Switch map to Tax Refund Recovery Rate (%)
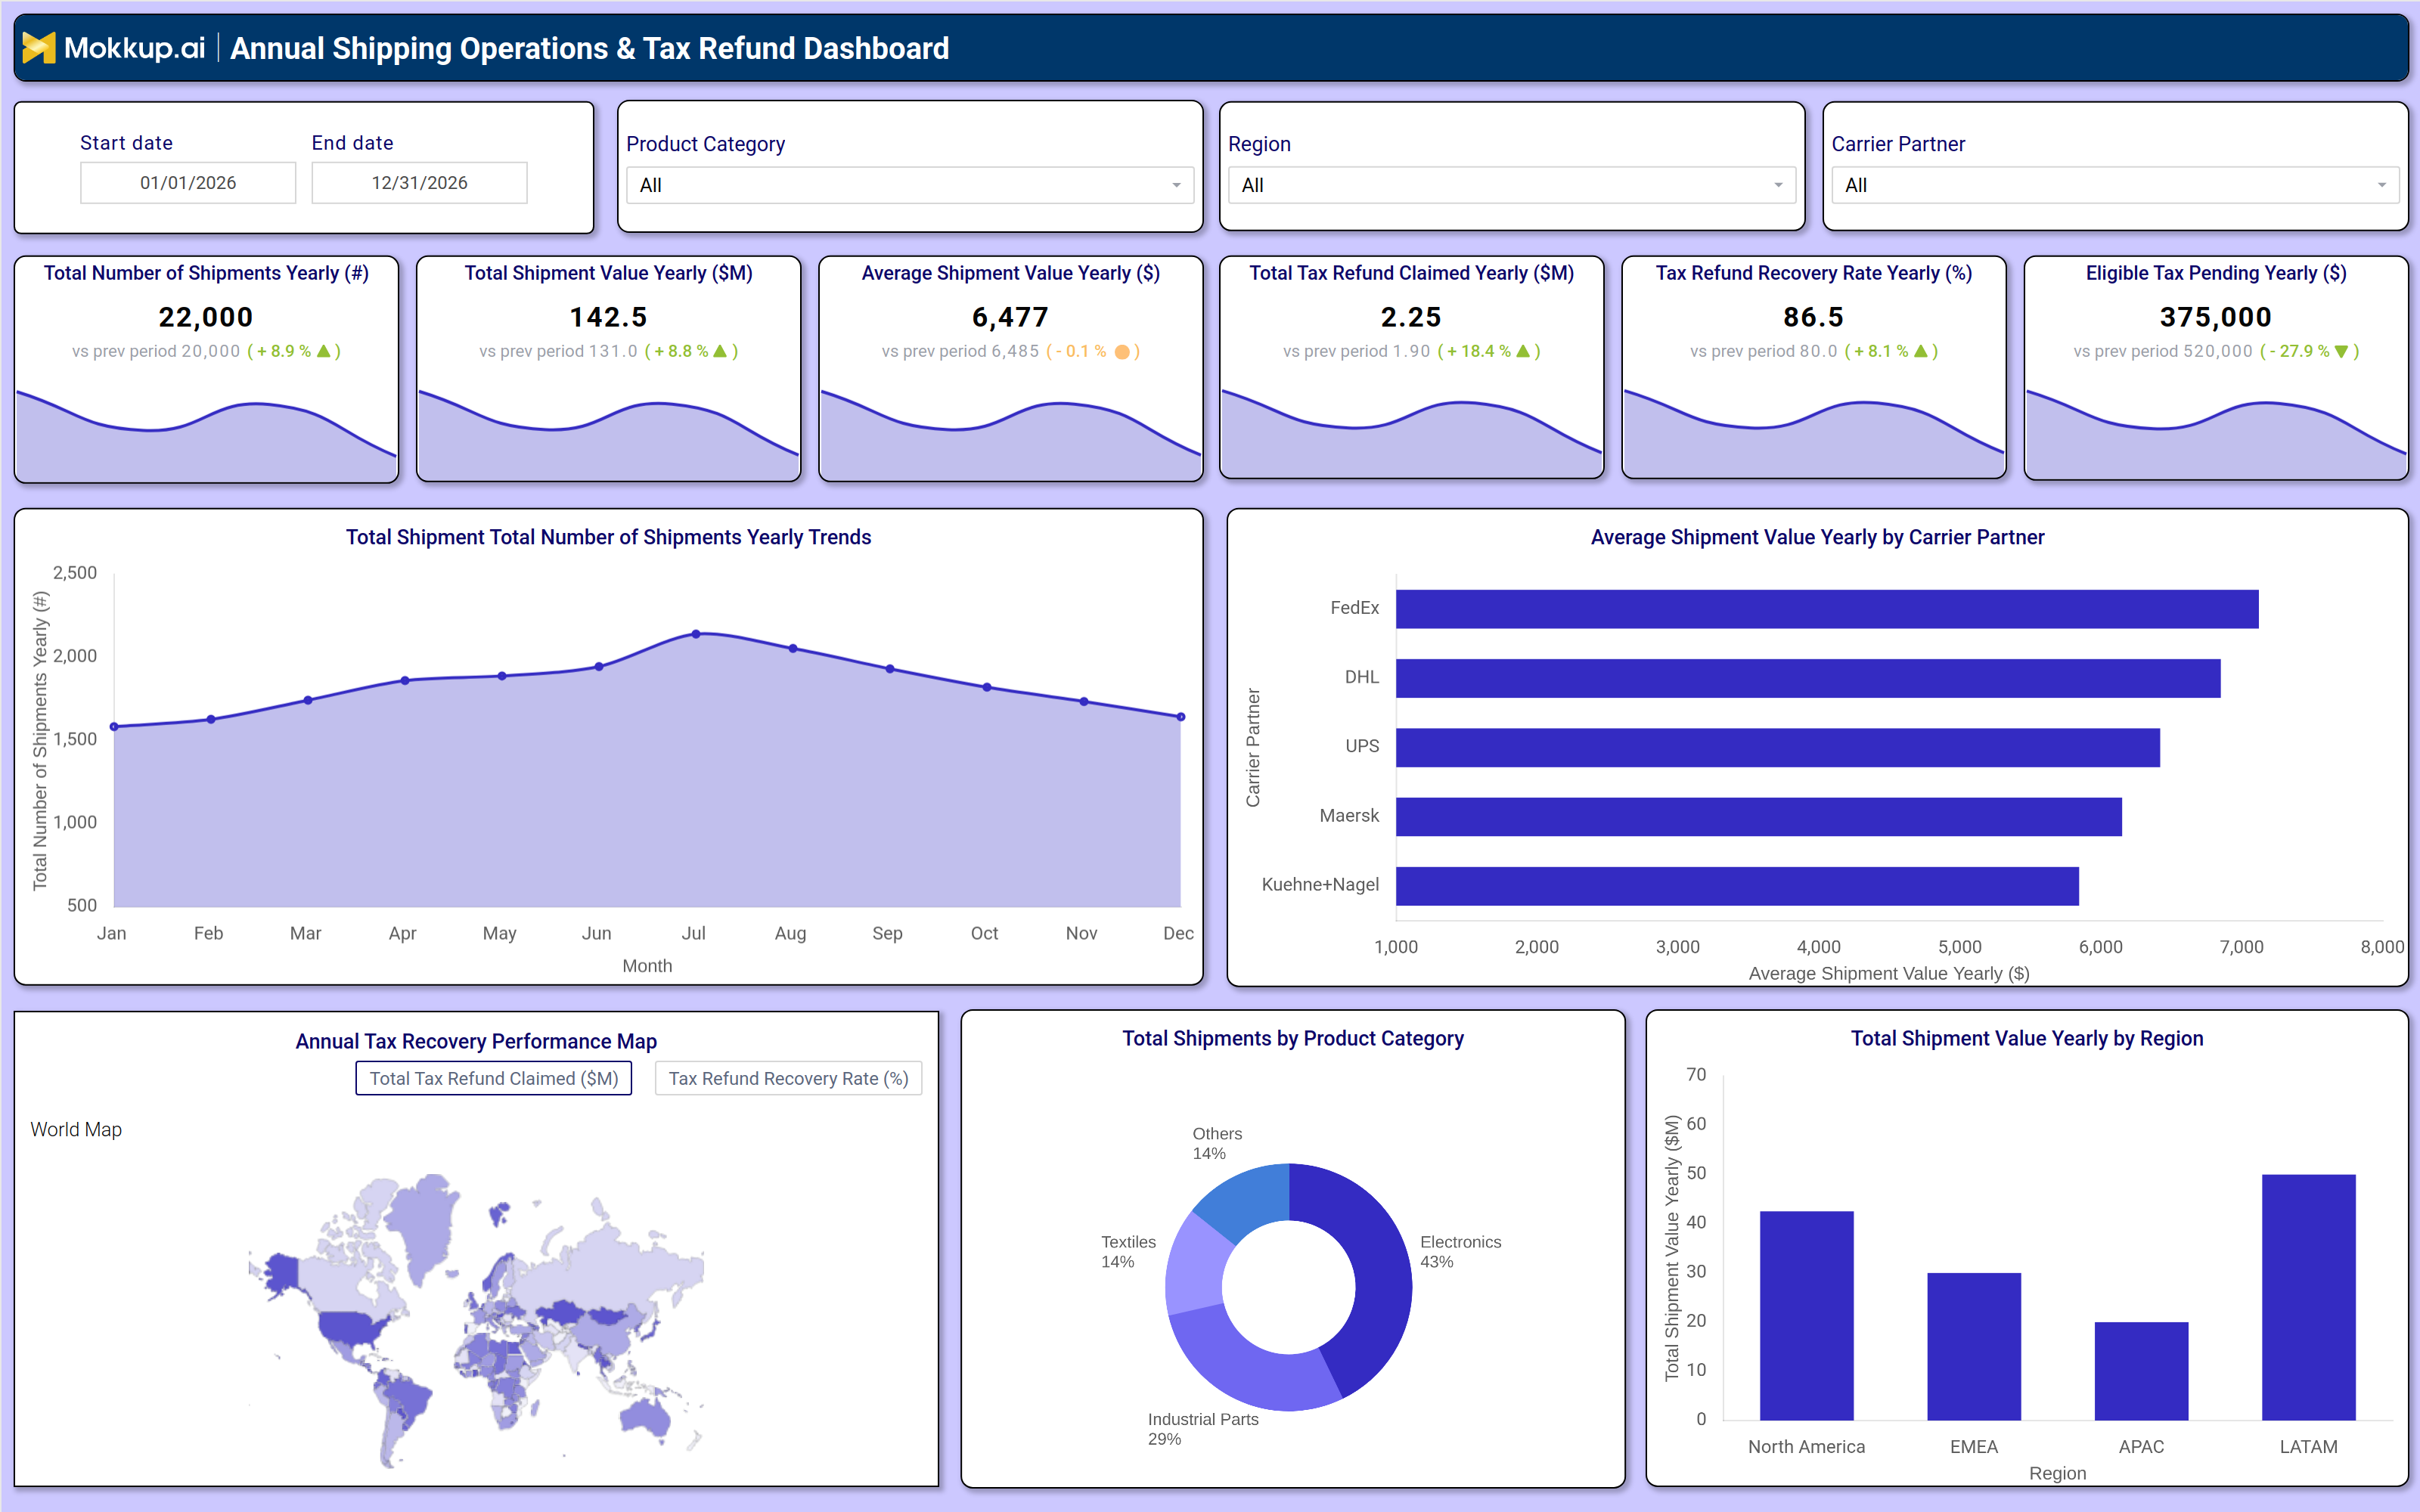 tap(788, 1078)
